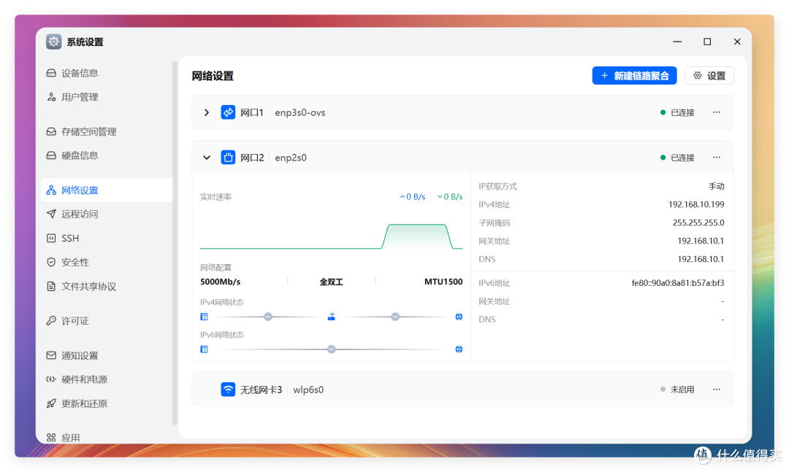The image size is (789, 472).
Task: Click subnet mask 255.255.255.0
Action: (x=698, y=223)
